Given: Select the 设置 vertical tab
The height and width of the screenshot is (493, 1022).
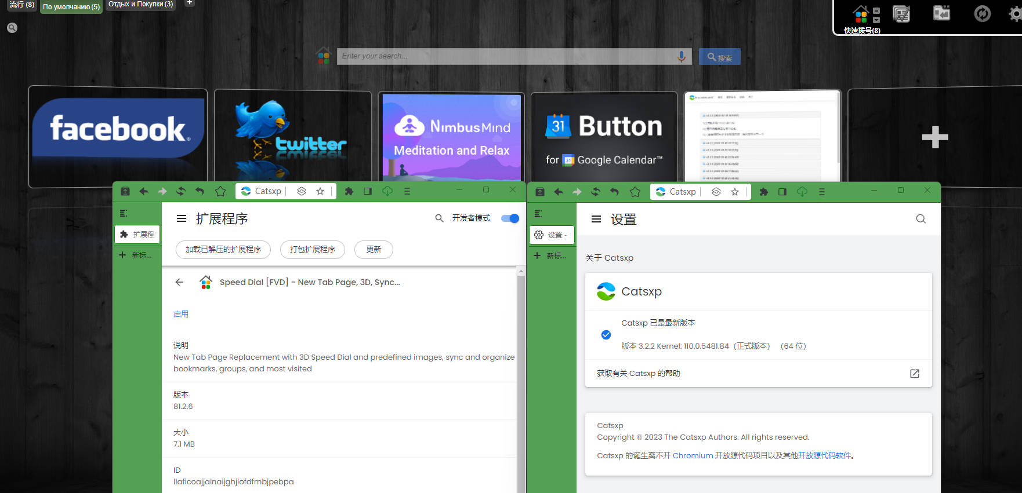Looking at the screenshot, I should pos(552,235).
